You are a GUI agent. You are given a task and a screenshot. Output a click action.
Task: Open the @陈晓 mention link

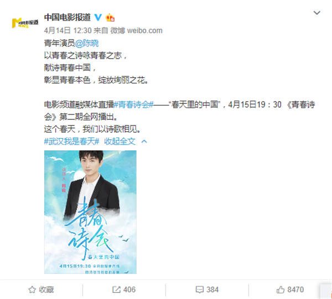pyautogui.click(x=87, y=43)
